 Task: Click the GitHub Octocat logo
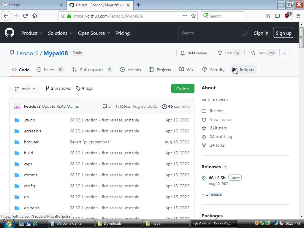(x=9, y=32)
